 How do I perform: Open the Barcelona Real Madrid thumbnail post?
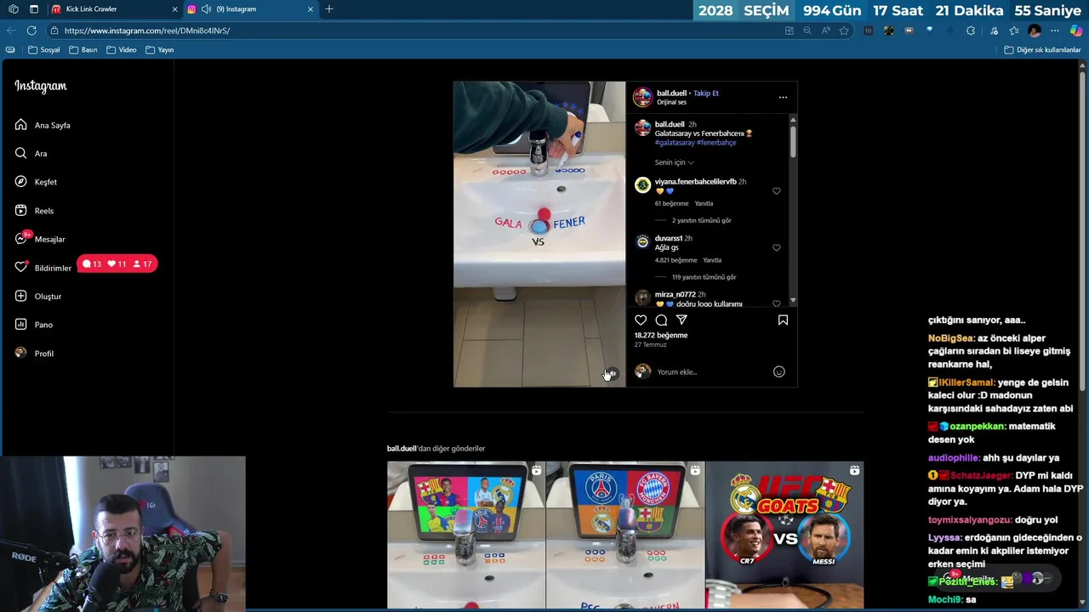tap(465, 535)
